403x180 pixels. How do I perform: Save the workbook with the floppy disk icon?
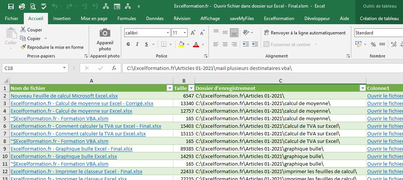tap(11, 6)
